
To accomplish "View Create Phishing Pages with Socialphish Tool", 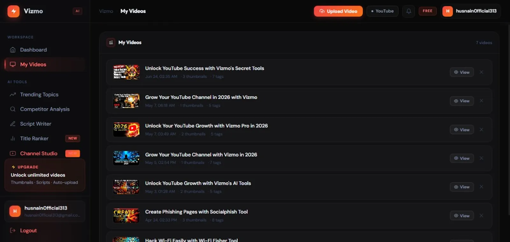I will tap(462, 216).
